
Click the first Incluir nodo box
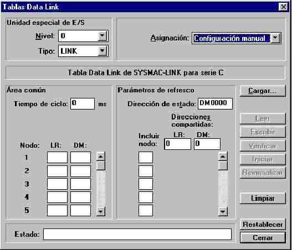point(146,157)
